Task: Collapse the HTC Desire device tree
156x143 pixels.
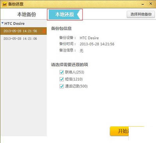Action: tap(2, 23)
